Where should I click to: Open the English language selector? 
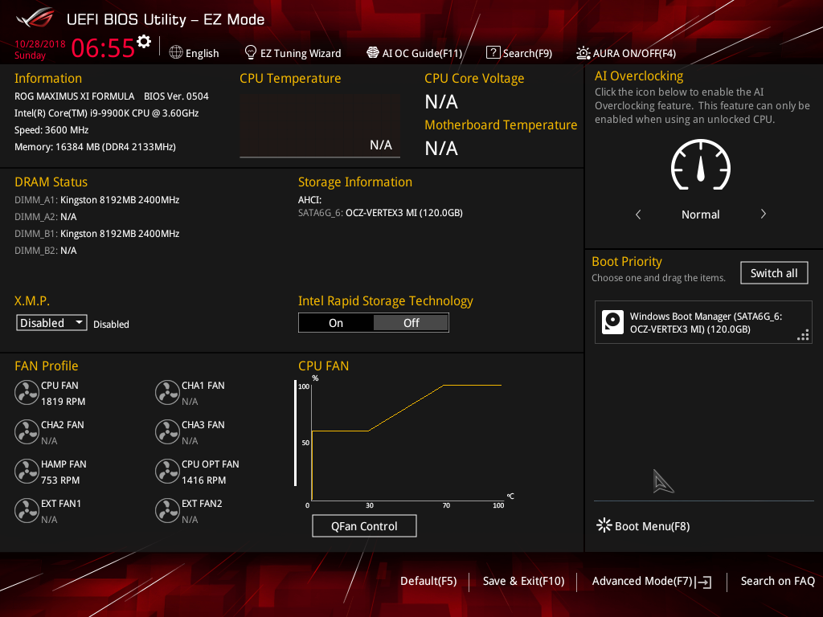(x=194, y=53)
